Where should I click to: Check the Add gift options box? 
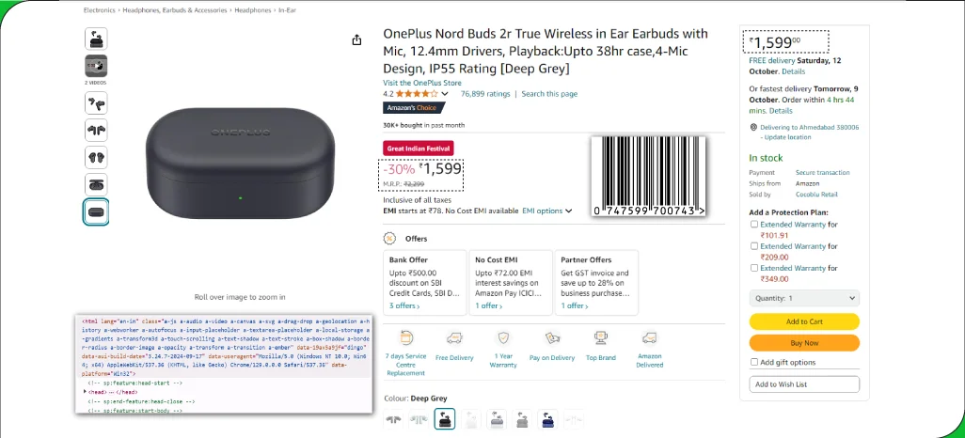pos(754,362)
